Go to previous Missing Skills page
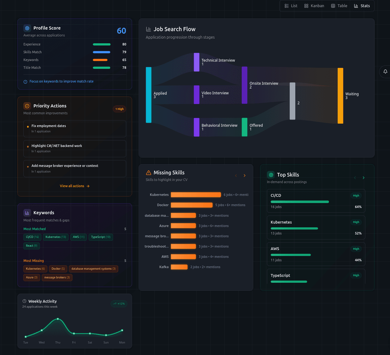Image resolution: width=390 pixels, height=355 pixels. [236, 176]
